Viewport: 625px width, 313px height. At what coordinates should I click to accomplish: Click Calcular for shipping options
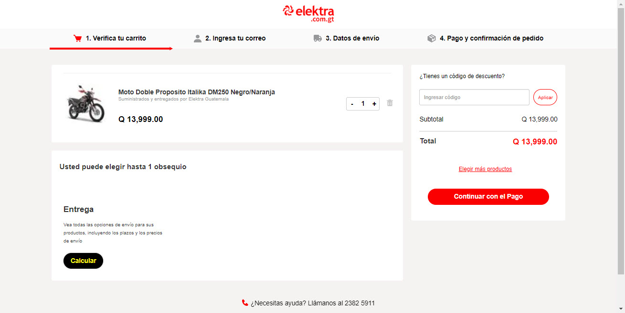[x=83, y=261]
